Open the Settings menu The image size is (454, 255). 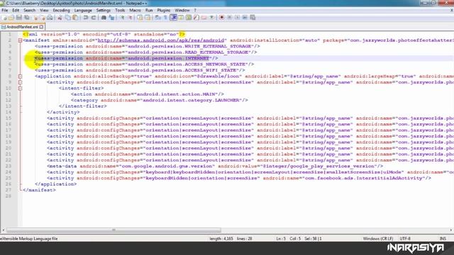coord(104,11)
